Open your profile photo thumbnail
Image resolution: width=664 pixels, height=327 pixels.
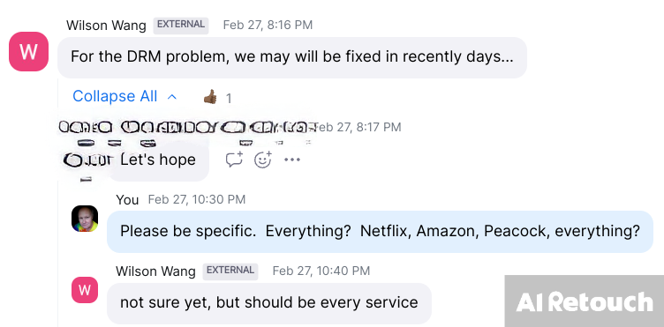(x=85, y=219)
